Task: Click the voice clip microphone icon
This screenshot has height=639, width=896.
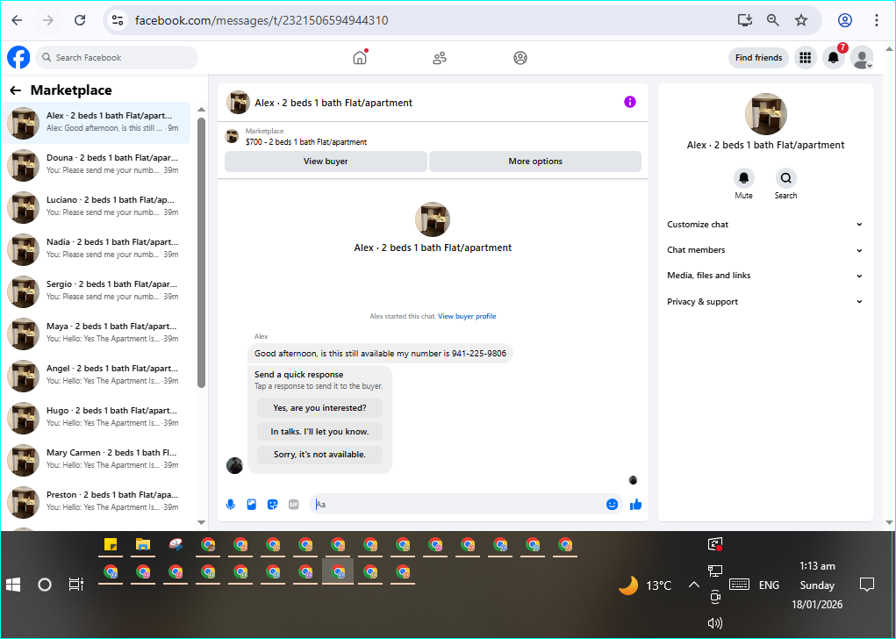Action: point(230,504)
